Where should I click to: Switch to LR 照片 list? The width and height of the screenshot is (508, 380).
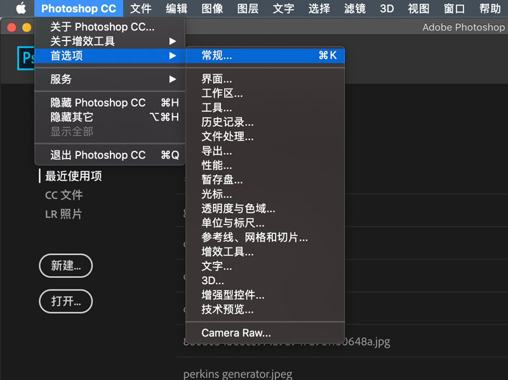point(63,214)
